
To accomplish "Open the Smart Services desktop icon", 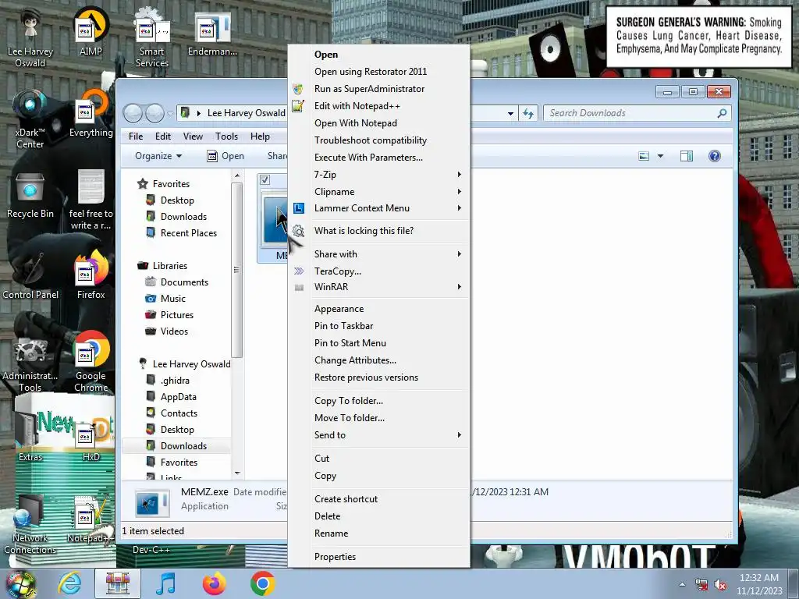I will click(152, 37).
